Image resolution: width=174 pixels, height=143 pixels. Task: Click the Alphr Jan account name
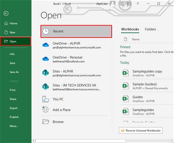click(x=102, y=4)
